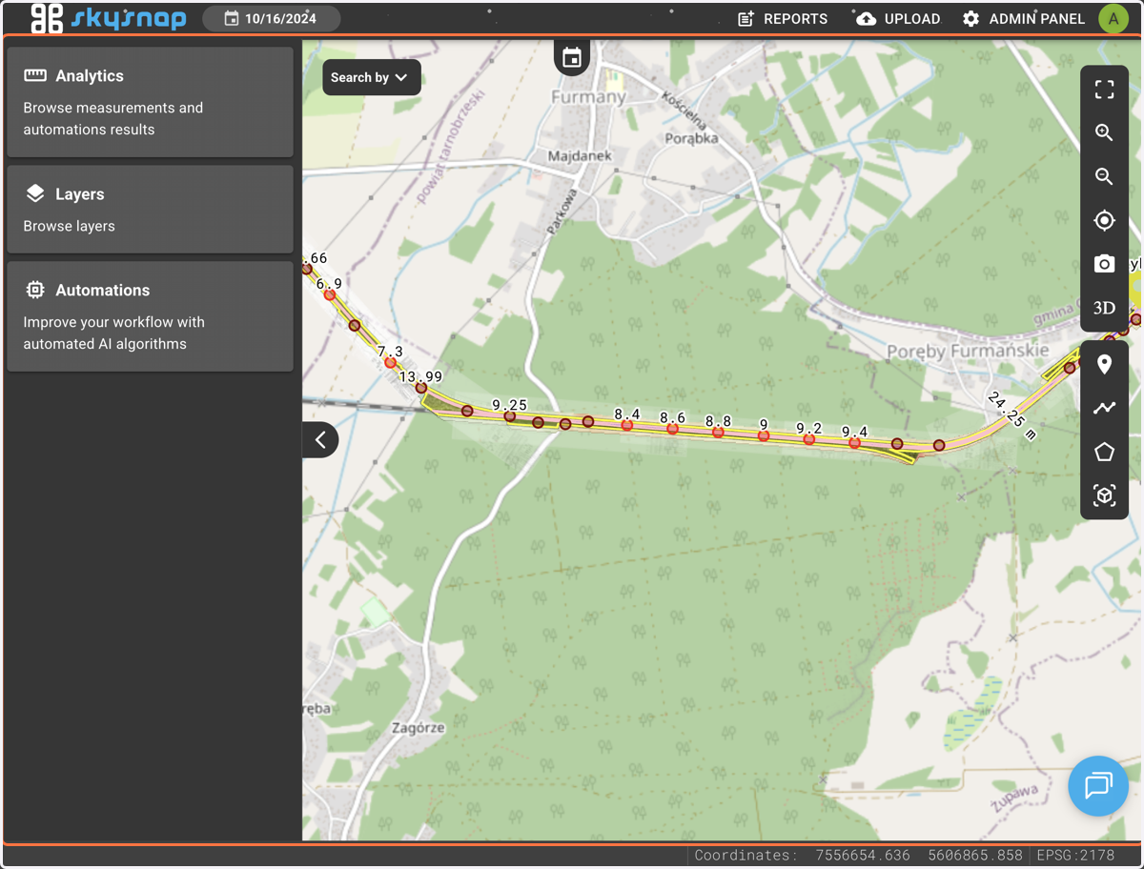Screen dimensions: 1144x869
Task: Collapse the left sidebar
Action: coord(320,439)
